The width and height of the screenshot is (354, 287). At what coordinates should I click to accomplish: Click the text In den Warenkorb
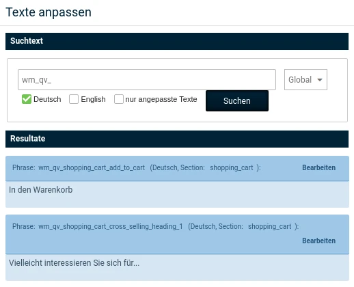41,190
